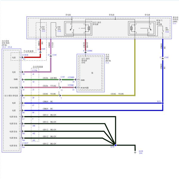179x179 pixels.
Task: Click pin label H1
Action: click(24, 74)
